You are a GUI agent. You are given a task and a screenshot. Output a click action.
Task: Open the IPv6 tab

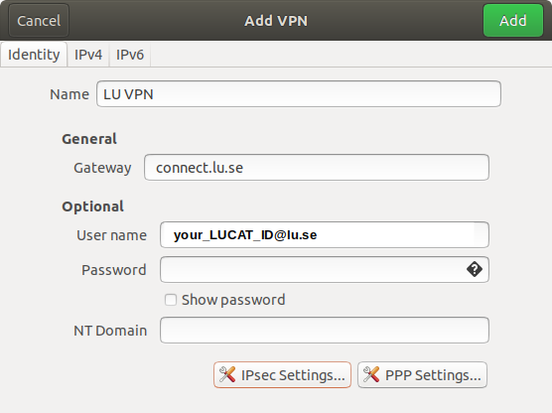[x=130, y=55]
